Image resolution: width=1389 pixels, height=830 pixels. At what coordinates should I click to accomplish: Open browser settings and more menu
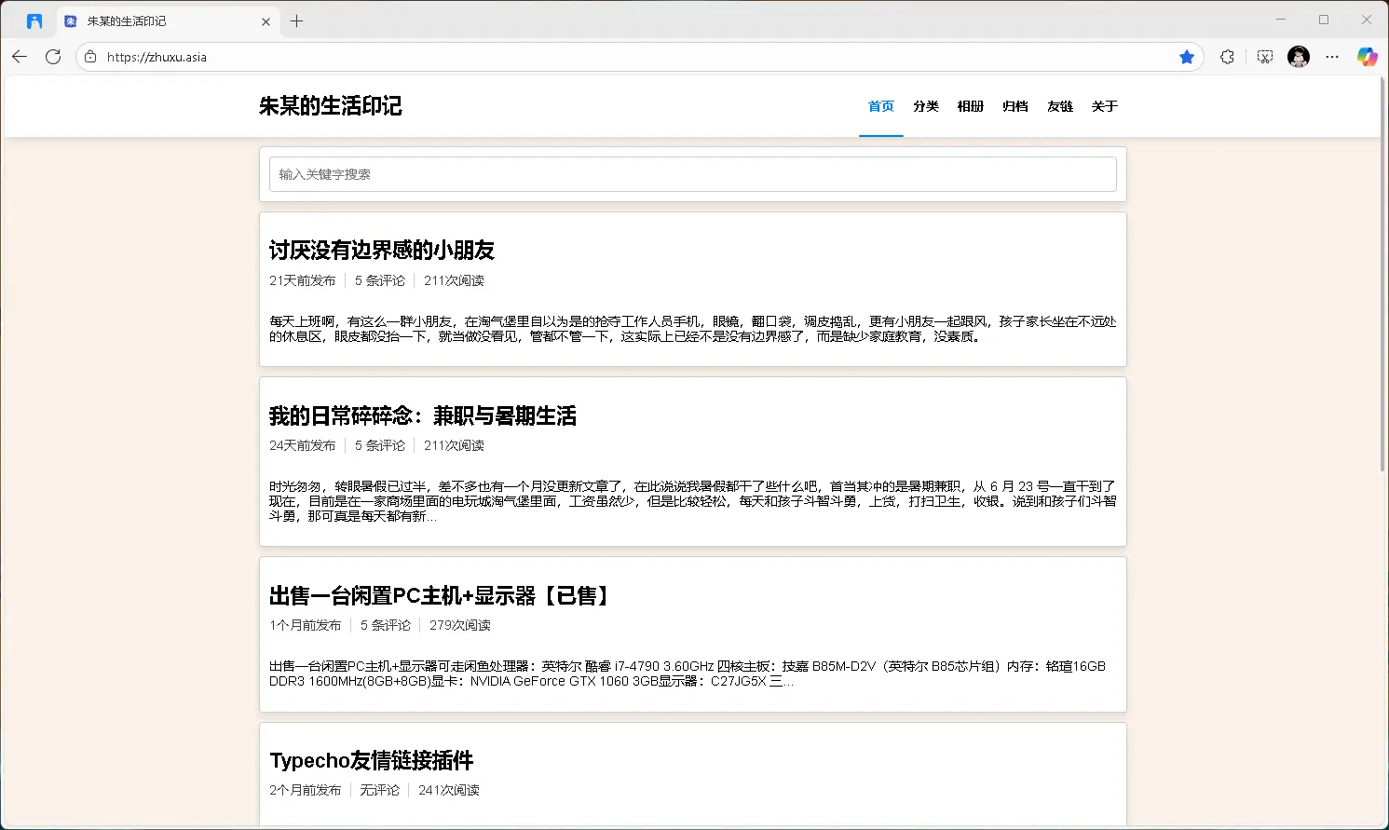(x=1332, y=57)
